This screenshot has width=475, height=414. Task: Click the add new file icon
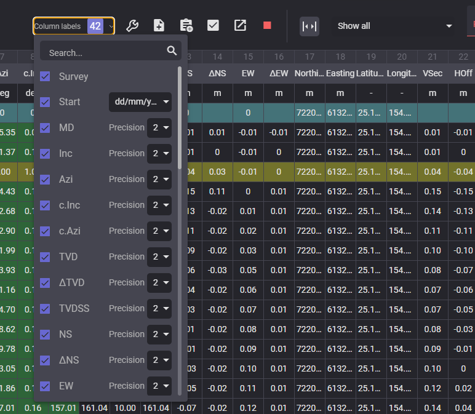pyautogui.click(x=159, y=26)
